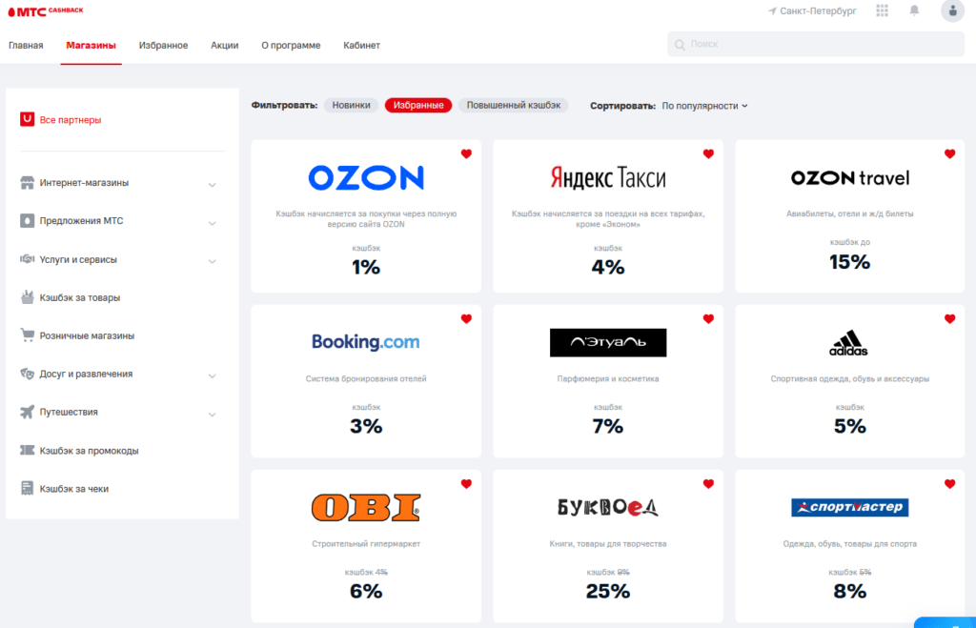
Task: Apply the Повышенный кэшбэк filter
Action: (x=513, y=106)
